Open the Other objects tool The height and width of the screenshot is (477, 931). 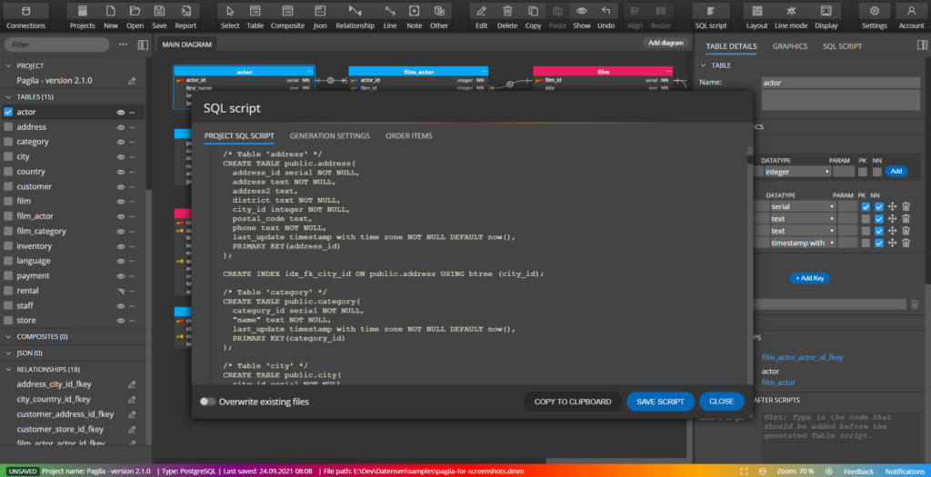point(439,16)
